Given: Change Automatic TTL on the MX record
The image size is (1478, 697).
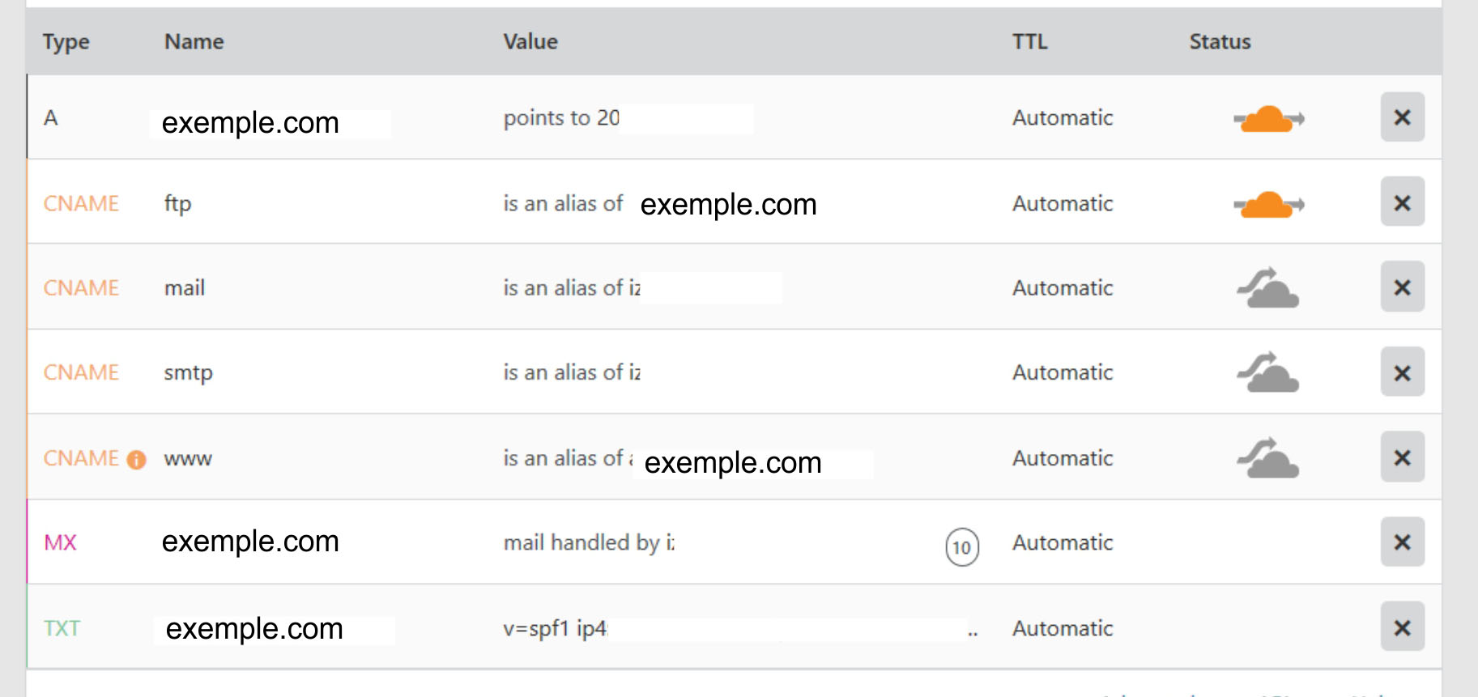Looking at the screenshot, I should pyautogui.click(x=1062, y=542).
